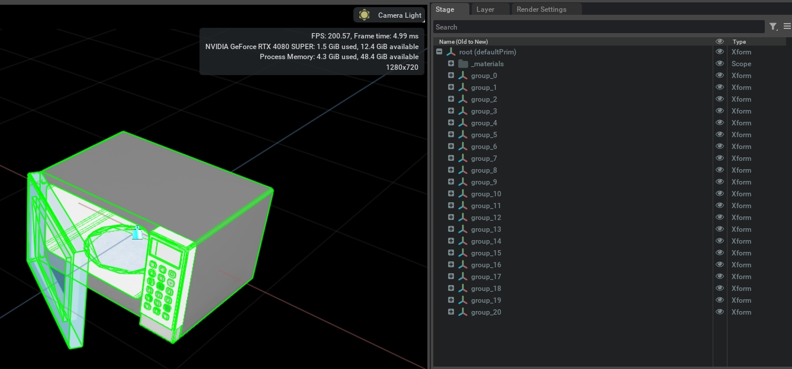Open the Stage panel hamburger options menu
Viewport: 792px width, 369px height.
[x=787, y=27]
